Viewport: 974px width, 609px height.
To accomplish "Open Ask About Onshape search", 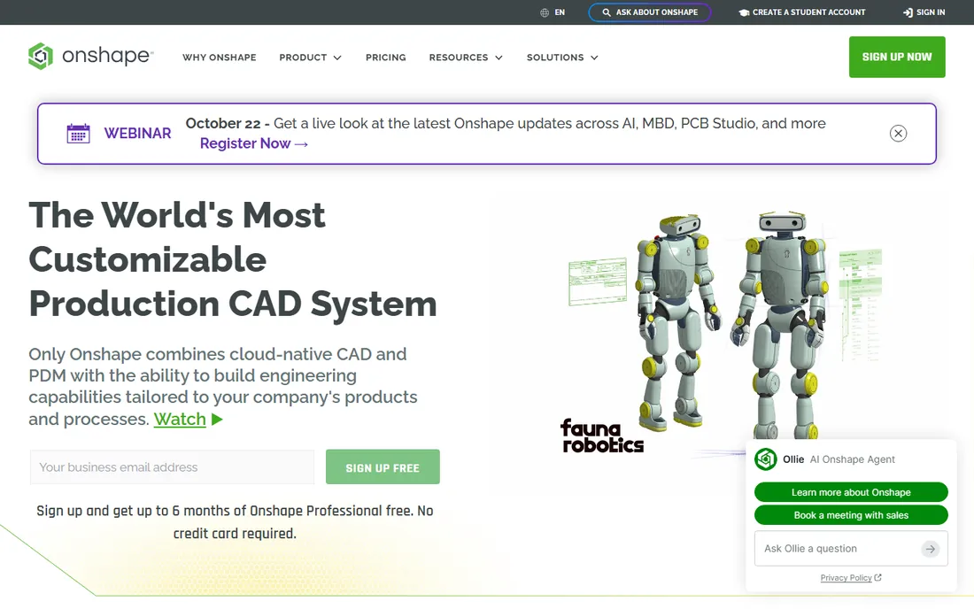I will 649,12.
